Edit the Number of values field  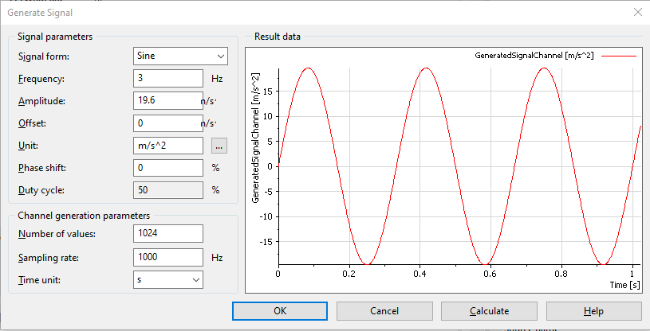point(167,233)
